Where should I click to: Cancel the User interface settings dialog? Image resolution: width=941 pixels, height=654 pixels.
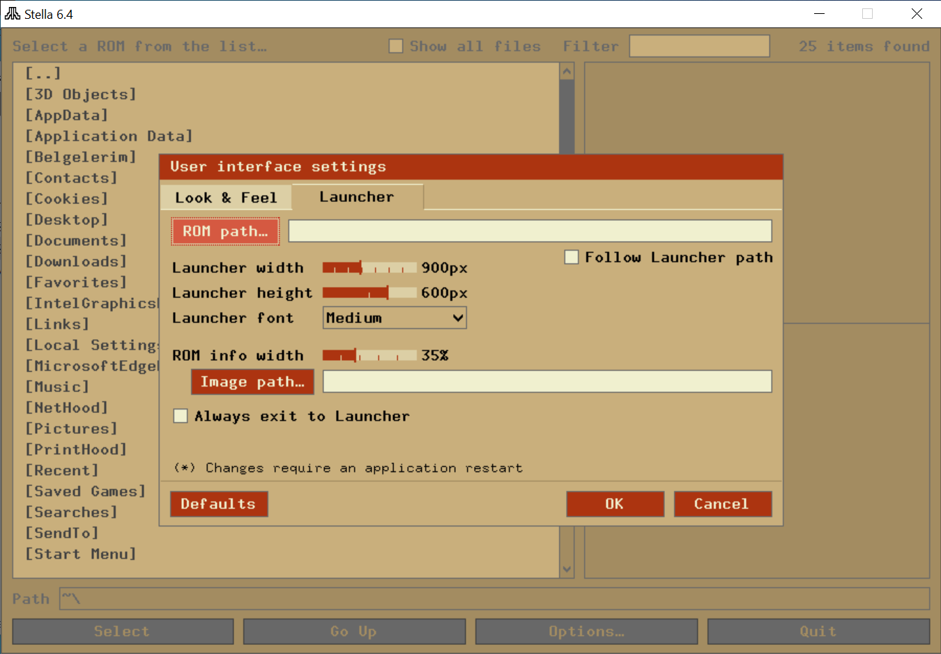[722, 504]
